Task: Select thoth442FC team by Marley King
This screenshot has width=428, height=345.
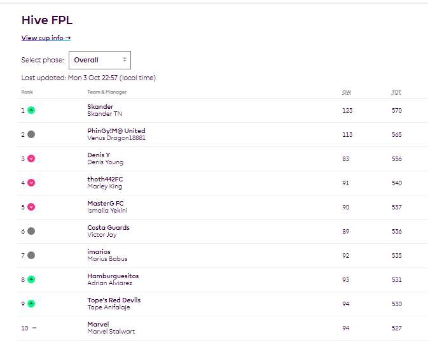Action: click(x=105, y=179)
